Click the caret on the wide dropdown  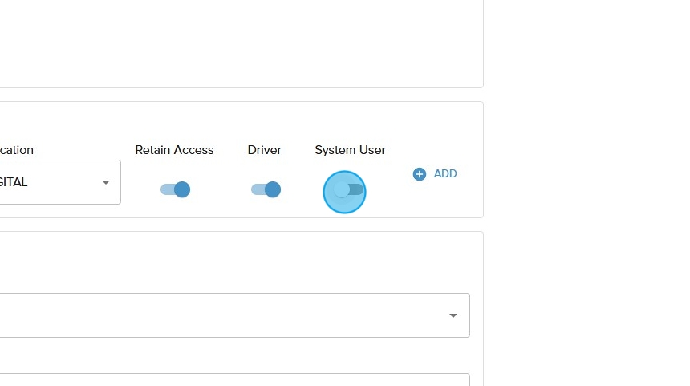(x=453, y=315)
